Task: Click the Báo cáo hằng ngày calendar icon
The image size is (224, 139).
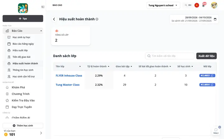Action: click(9, 44)
